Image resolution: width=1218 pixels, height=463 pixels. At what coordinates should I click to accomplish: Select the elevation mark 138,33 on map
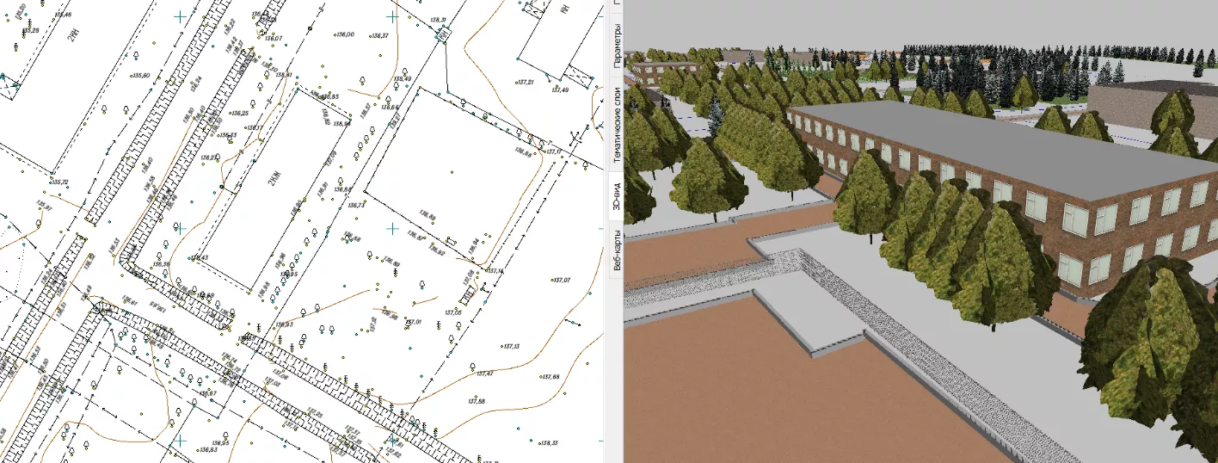coord(548,443)
